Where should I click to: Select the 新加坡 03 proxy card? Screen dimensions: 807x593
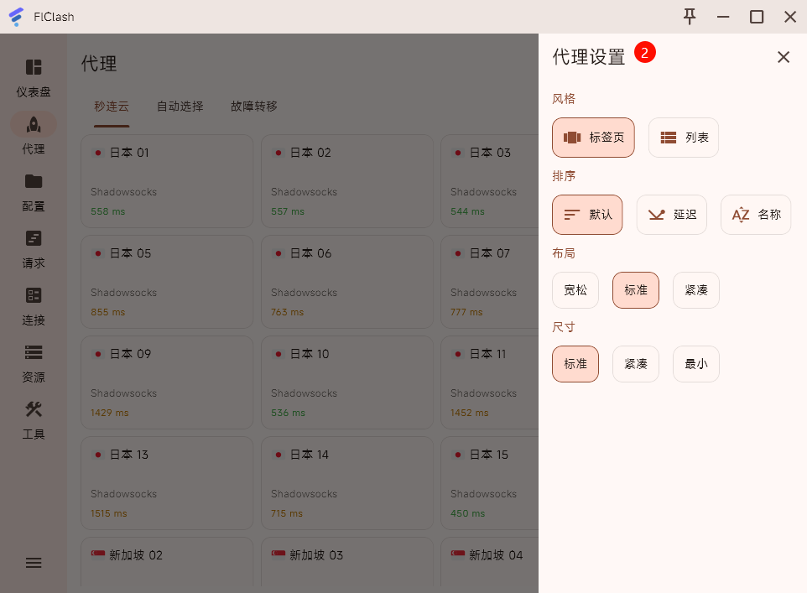[347, 562]
